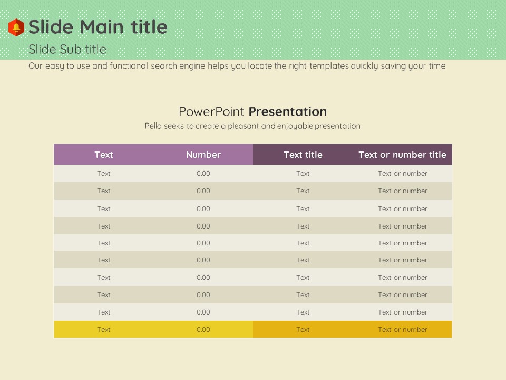Click 'Text' under 'Text title' in the bottom row

pyautogui.click(x=303, y=330)
